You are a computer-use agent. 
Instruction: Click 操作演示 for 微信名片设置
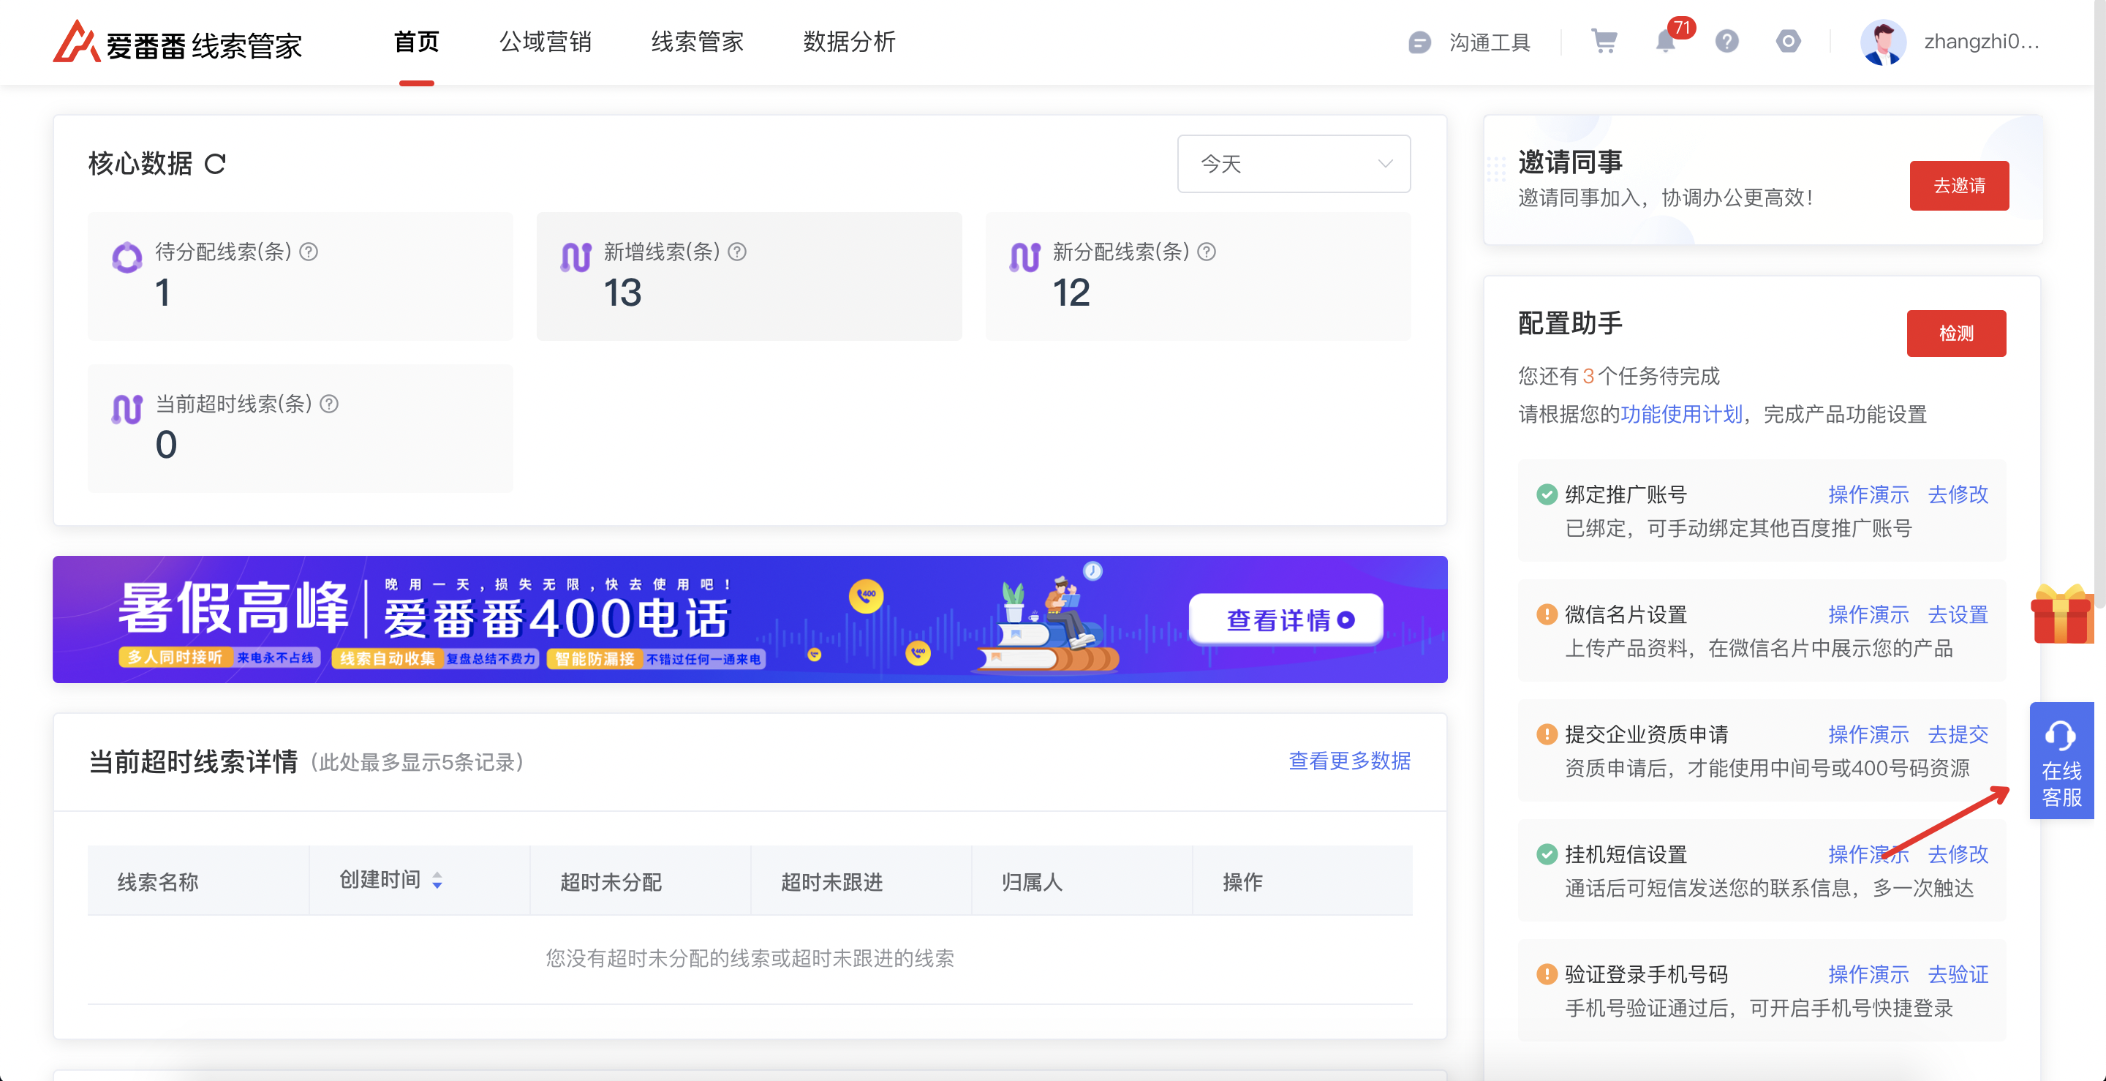pos(1868,614)
